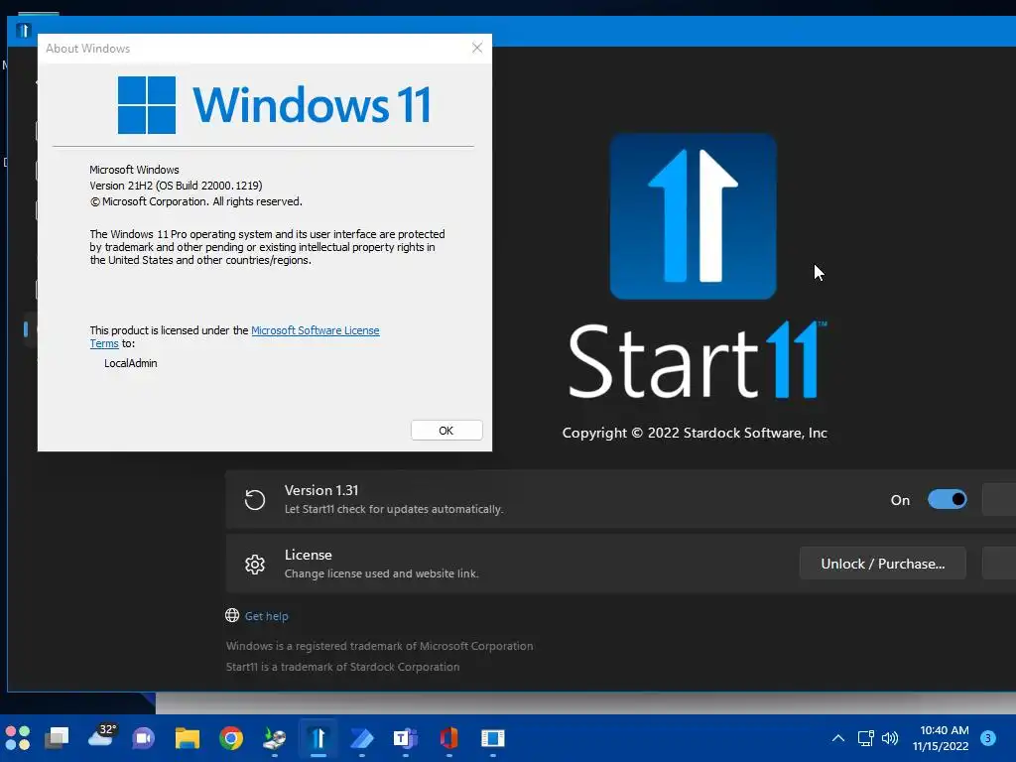Image resolution: width=1016 pixels, height=762 pixels.
Task: Click the Version 1.31 row text
Action: (x=321, y=490)
